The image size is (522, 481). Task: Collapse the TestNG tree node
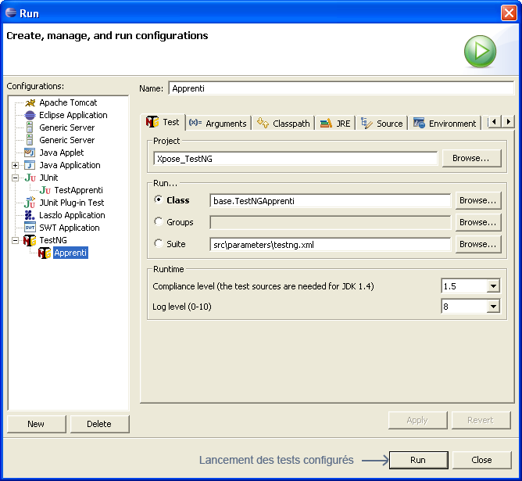tap(16, 240)
